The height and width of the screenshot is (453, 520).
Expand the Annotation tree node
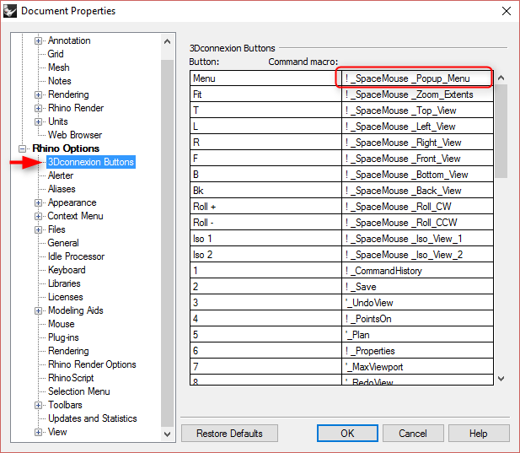click(x=38, y=40)
